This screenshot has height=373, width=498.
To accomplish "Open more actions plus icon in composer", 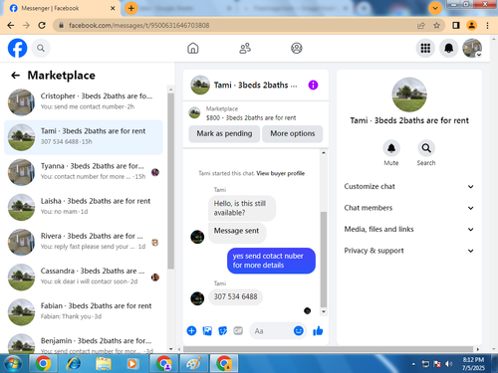I will click(x=191, y=330).
